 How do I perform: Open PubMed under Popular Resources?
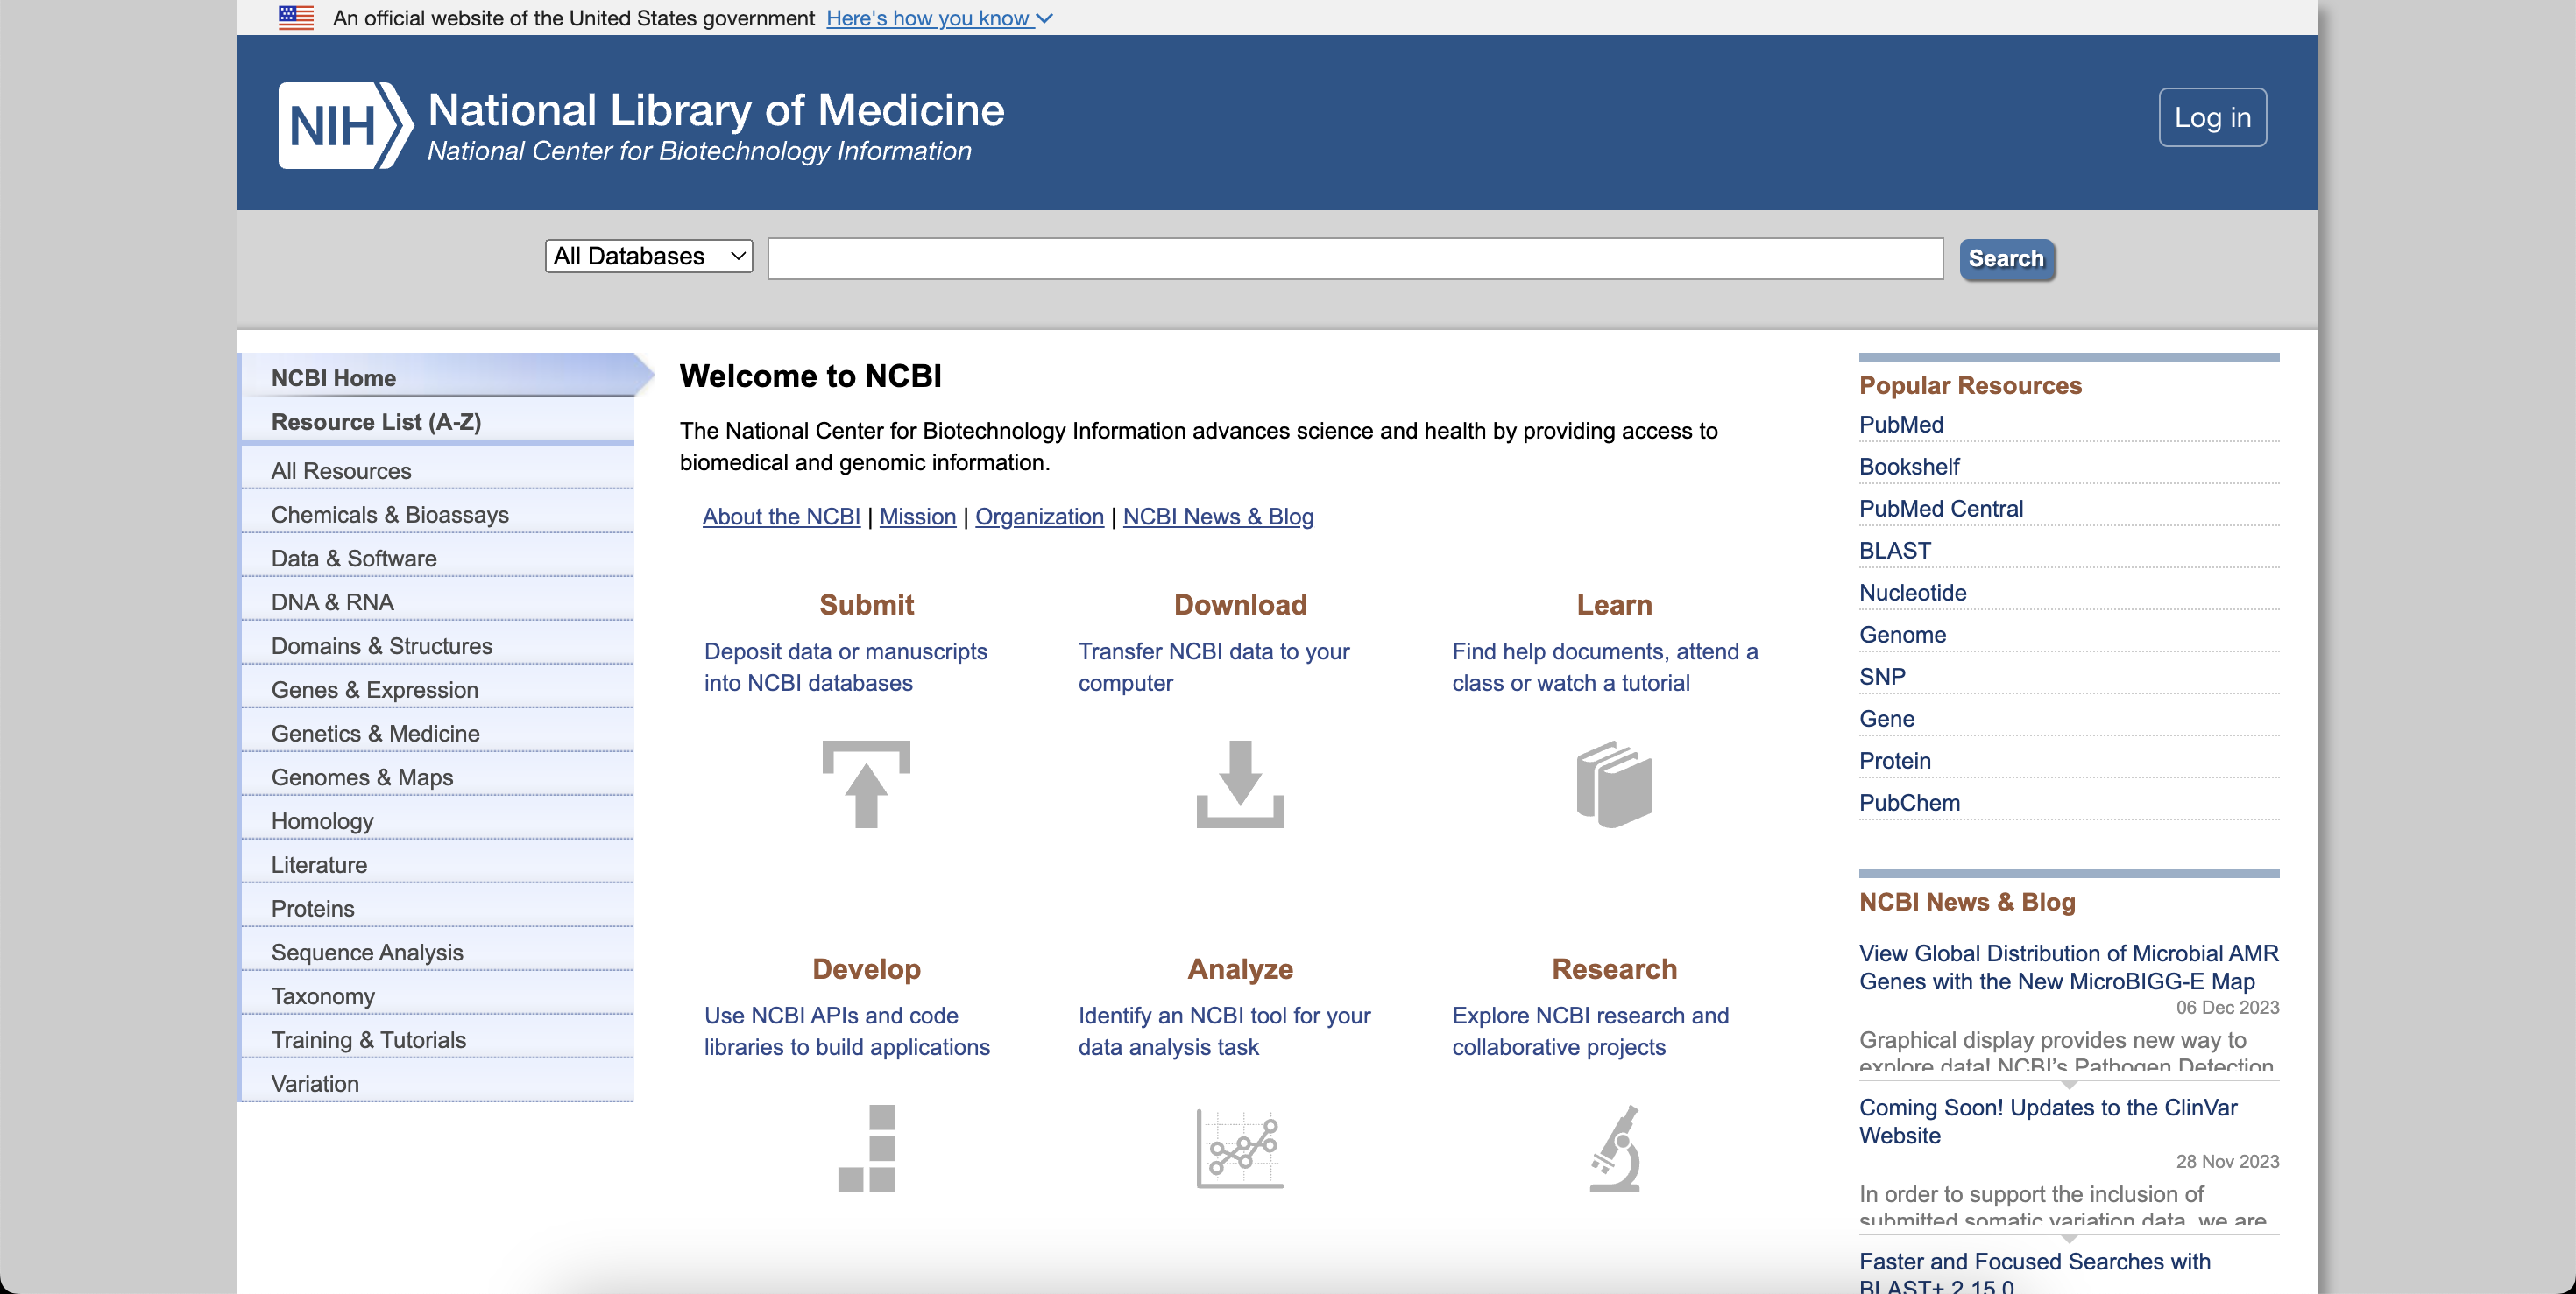click(x=1900, y=425)
